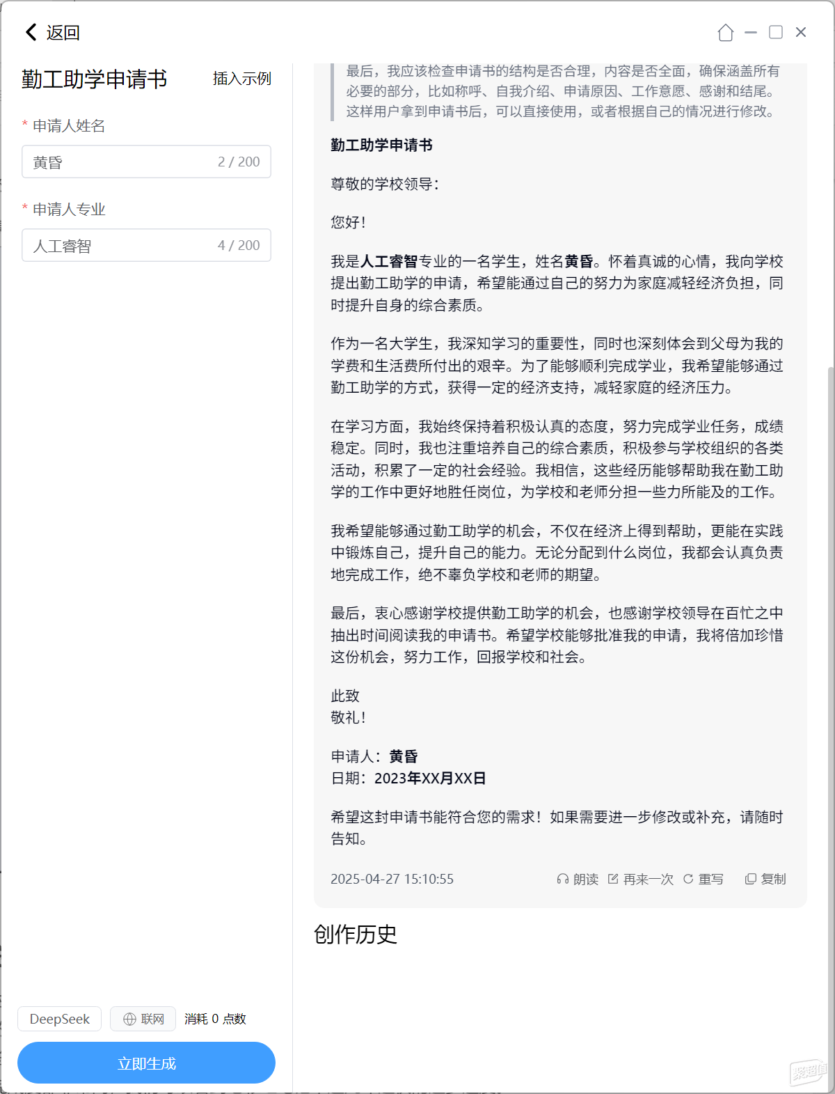Click the 重写 refresh icon
835x1094 pixels.
pos(688,880)
